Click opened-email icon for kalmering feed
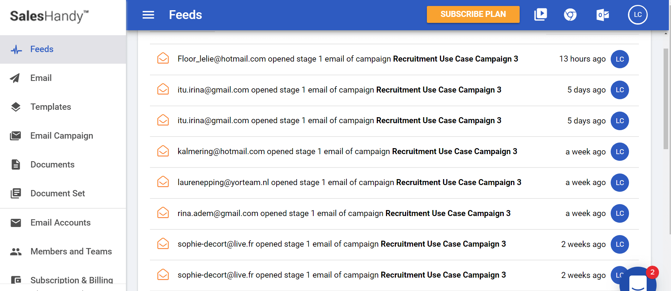671x291 pixels. click(163, 151)
